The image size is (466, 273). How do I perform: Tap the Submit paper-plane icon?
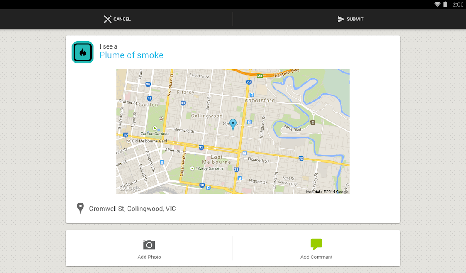tap(341, 19)
